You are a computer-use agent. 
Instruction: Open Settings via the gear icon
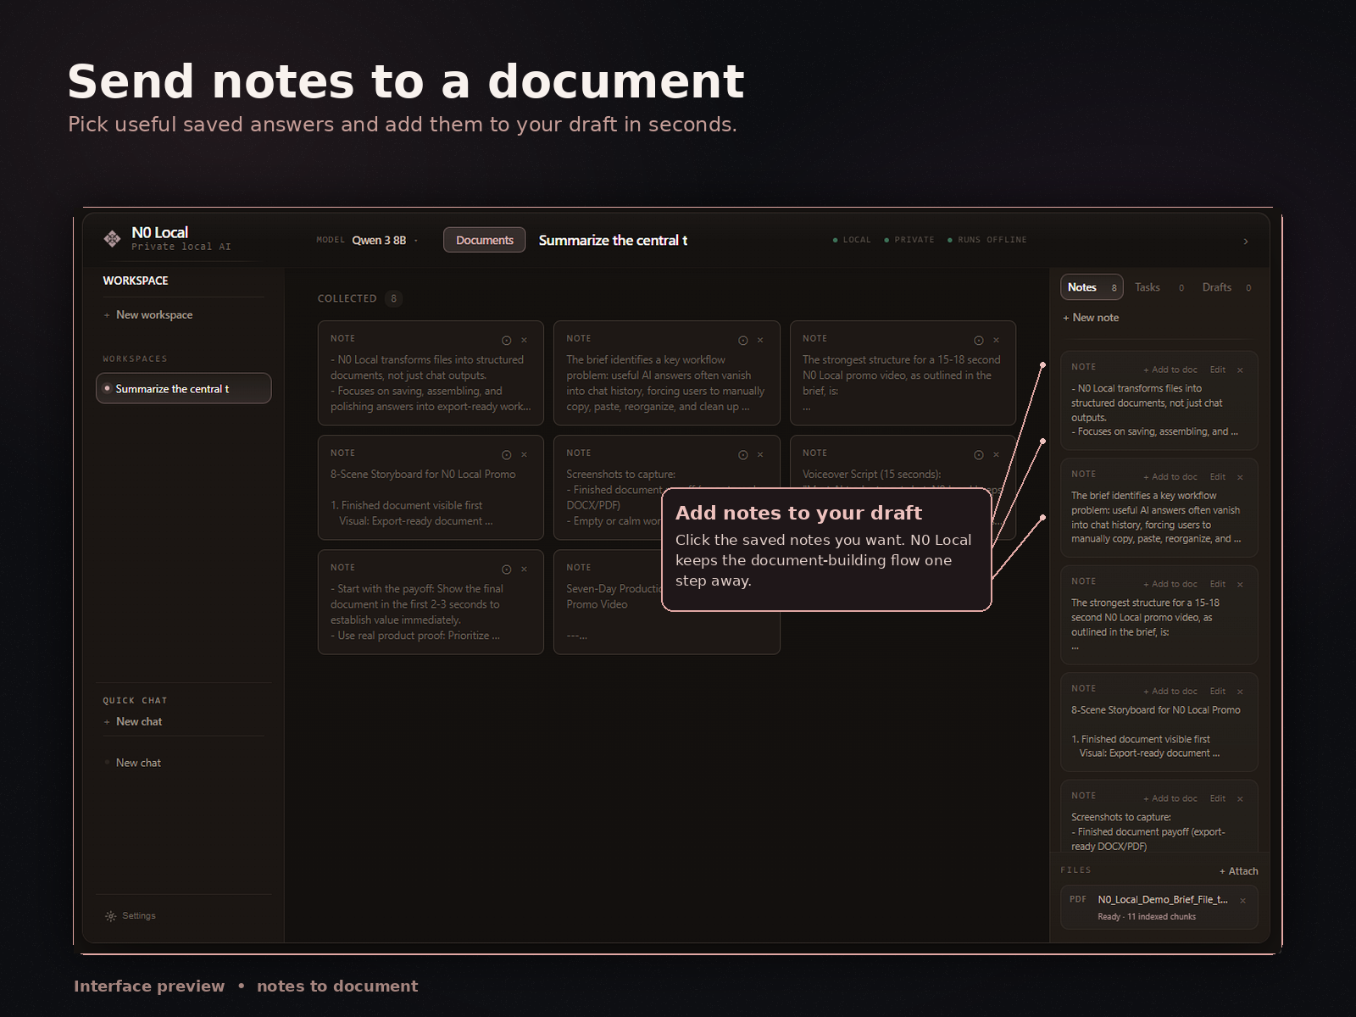click(x=111, y=916)
